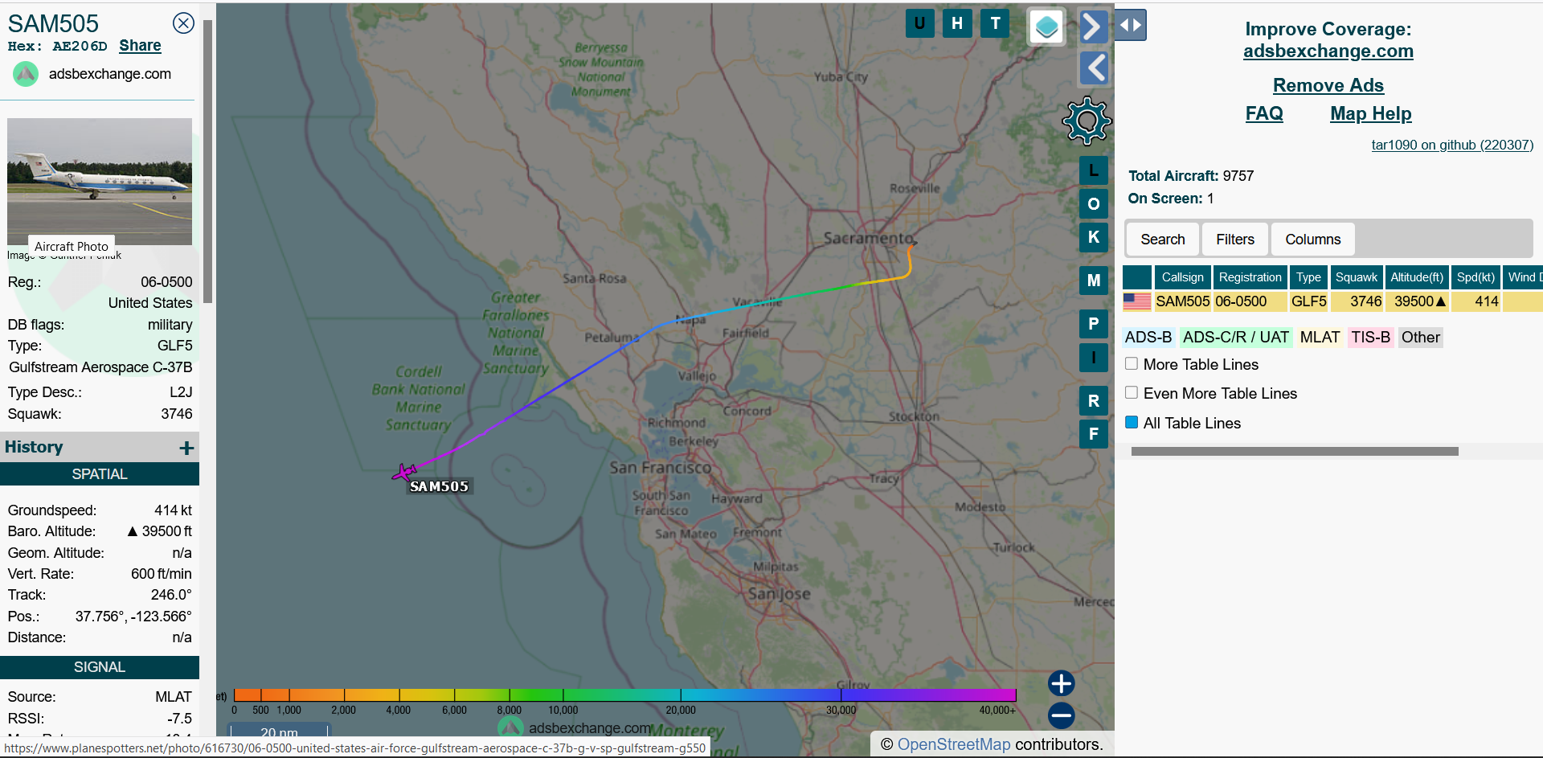Click the Other legend label
Image resolution: width=1543 pixels, height=758 pixels.
(x=1420, y=338)
